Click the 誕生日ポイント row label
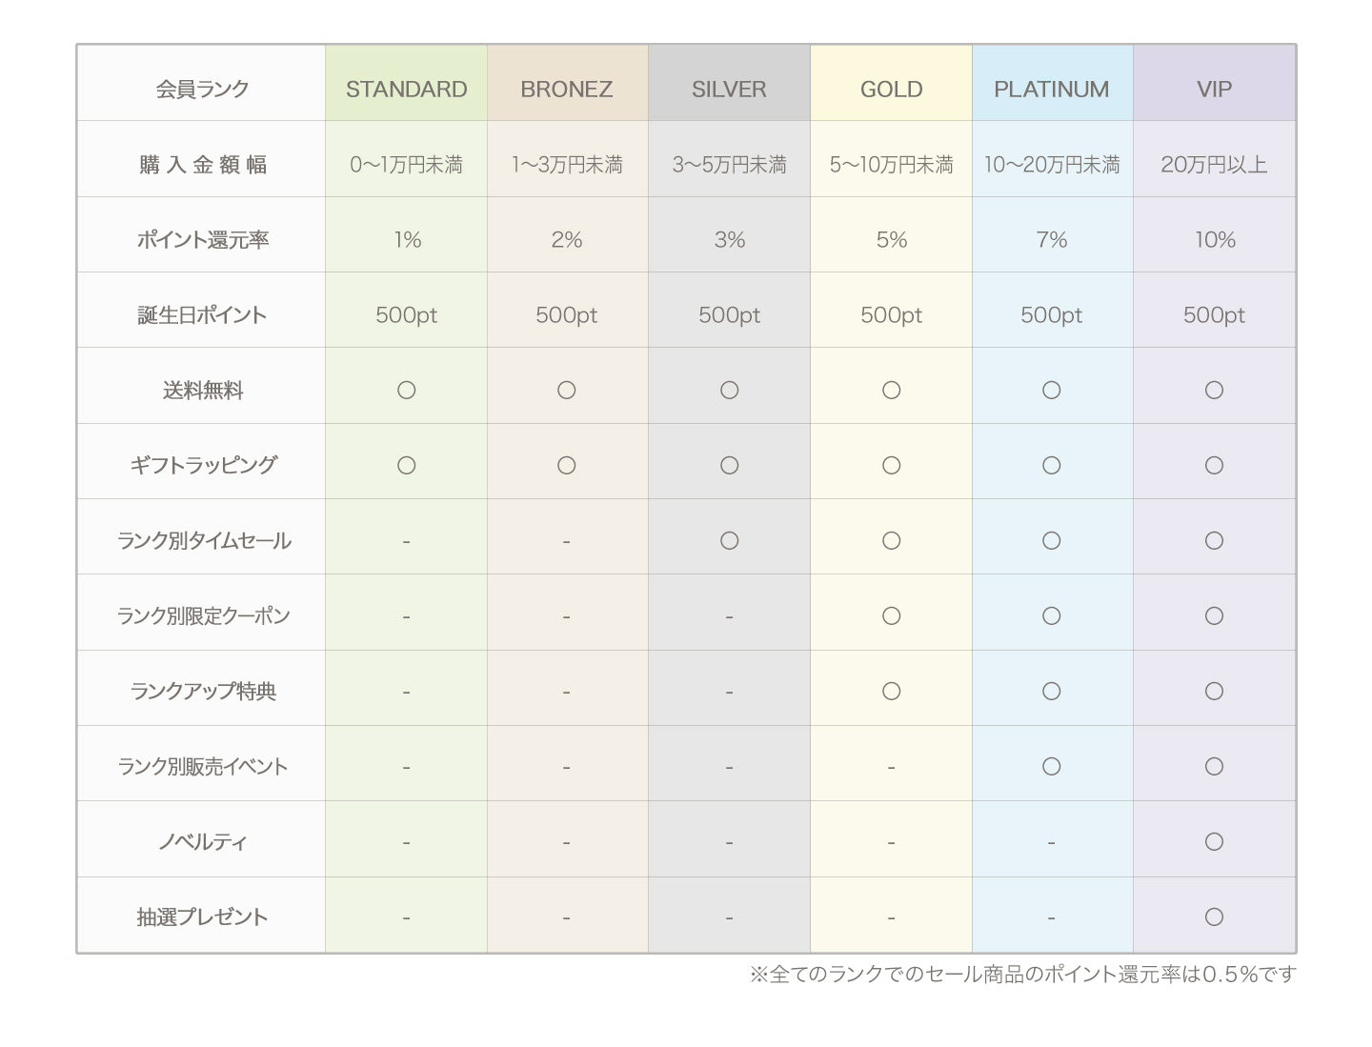1372x1047 pixels. coord(202,315)
